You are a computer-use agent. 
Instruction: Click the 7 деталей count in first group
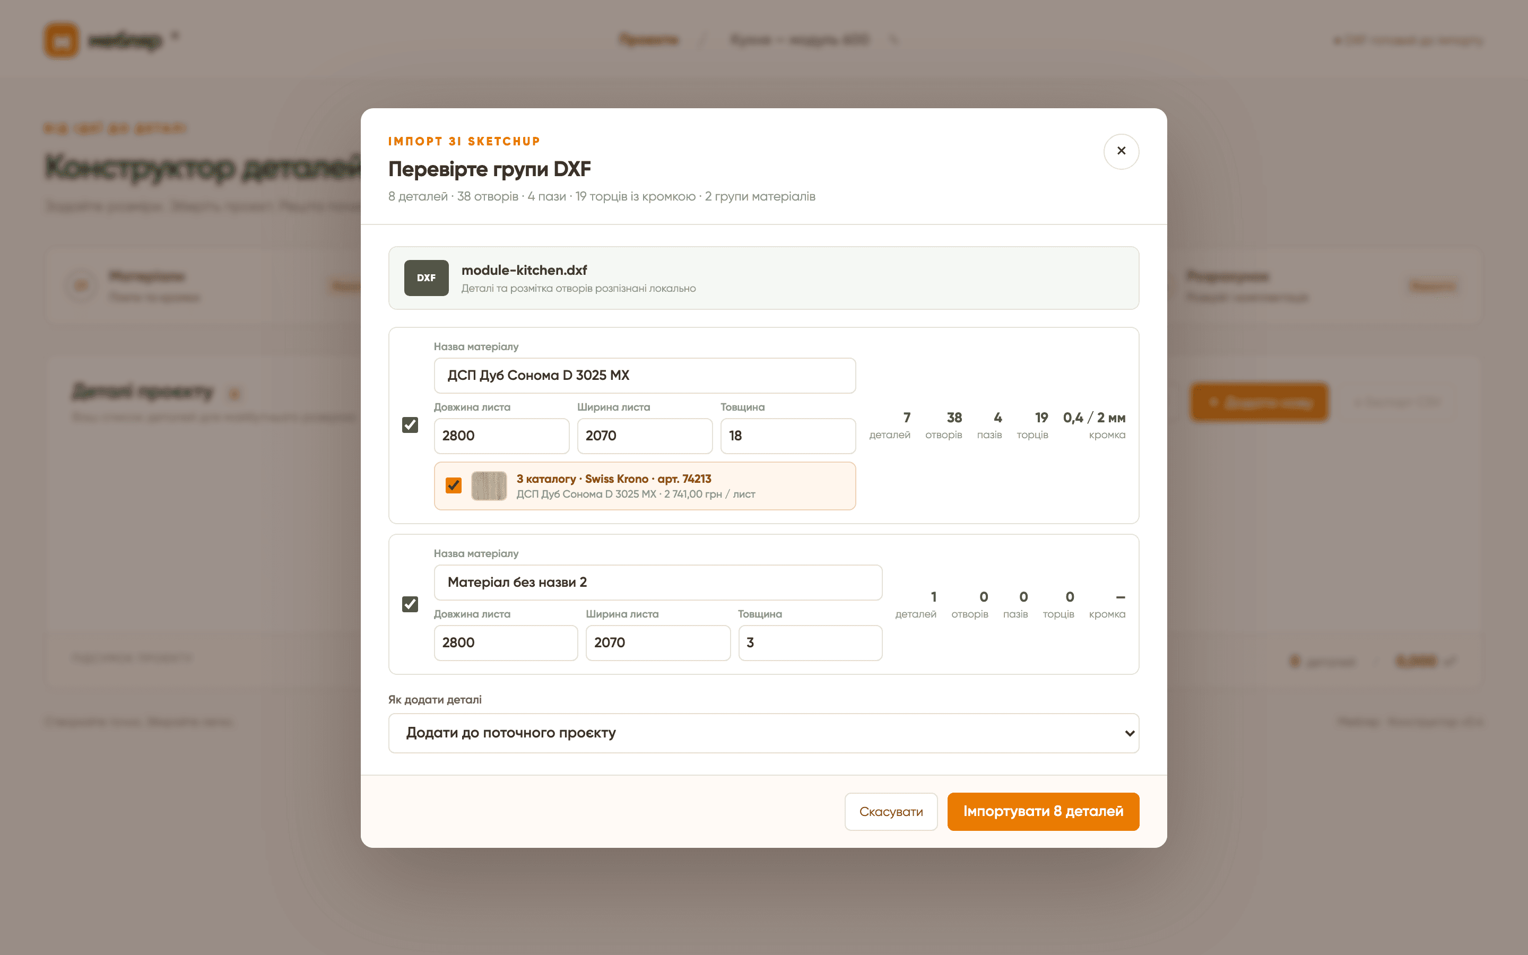pyautogui.click(x=890, y=425)
